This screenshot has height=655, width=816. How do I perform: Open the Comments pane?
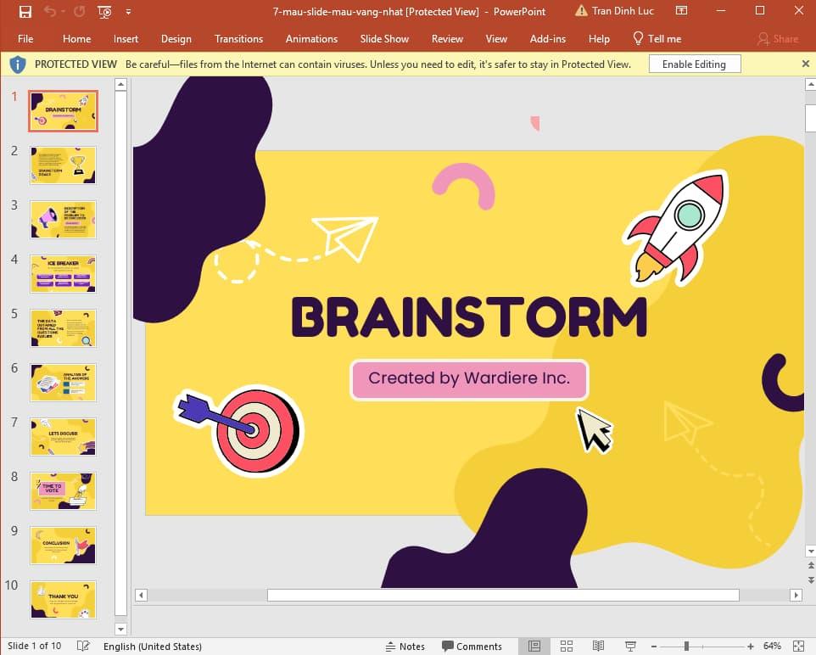tap(472, 646)
